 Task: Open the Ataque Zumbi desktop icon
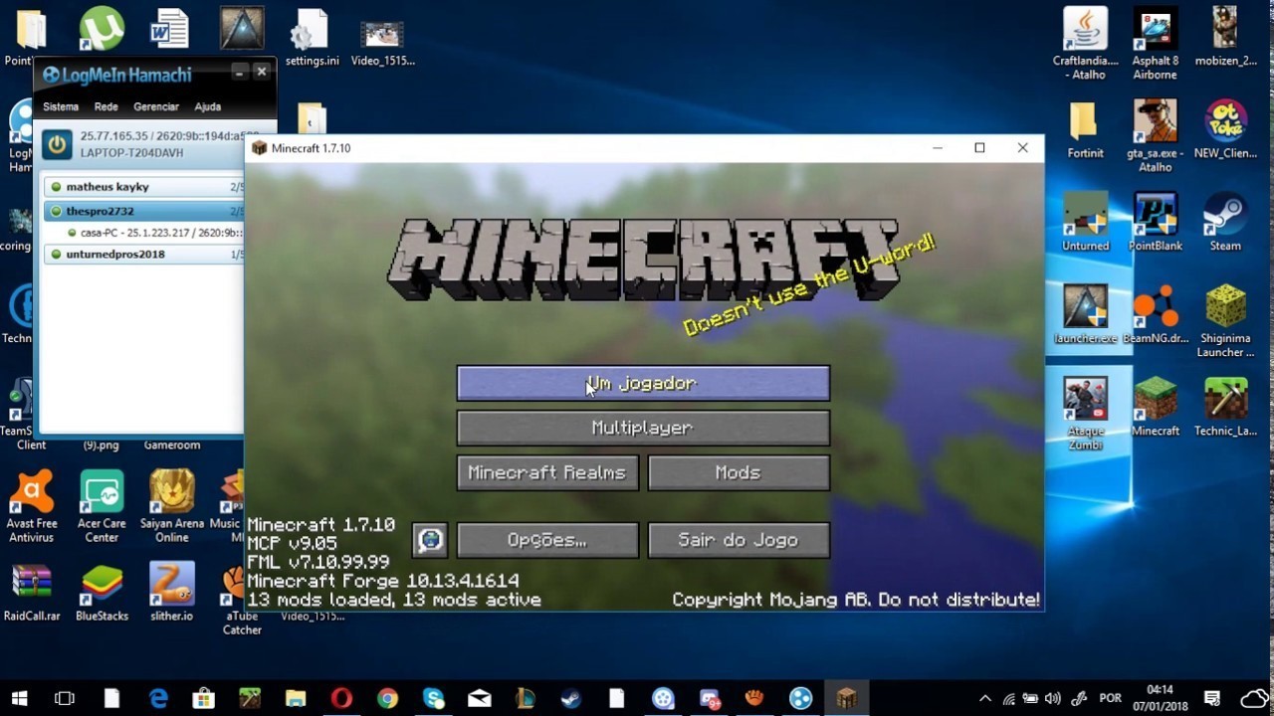tap(1085, 413)
